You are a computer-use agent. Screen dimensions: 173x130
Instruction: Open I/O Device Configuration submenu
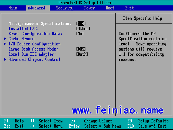34,44
